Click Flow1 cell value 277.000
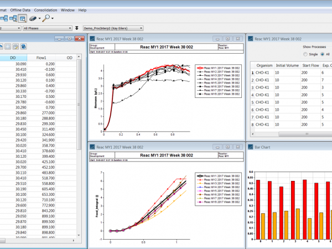This screenshot has width=332, height=249. click(x=41, y=113)
